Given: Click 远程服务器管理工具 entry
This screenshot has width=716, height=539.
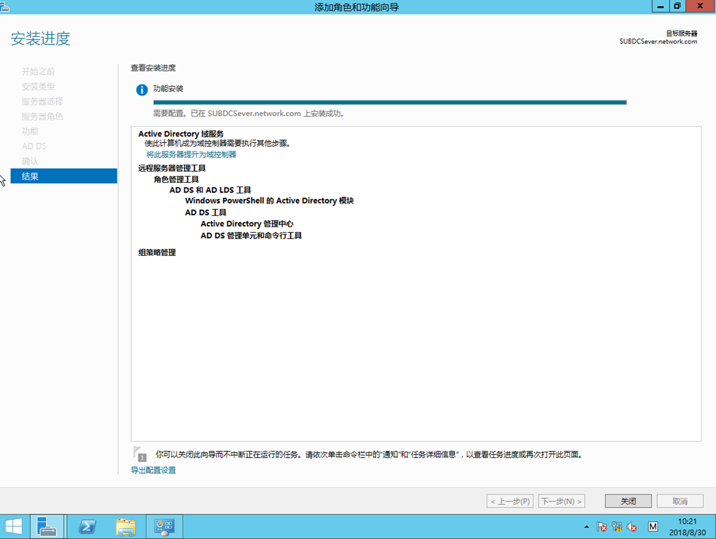Looking at the screenshot, I should pyautogui.click(x=172, y=168).
